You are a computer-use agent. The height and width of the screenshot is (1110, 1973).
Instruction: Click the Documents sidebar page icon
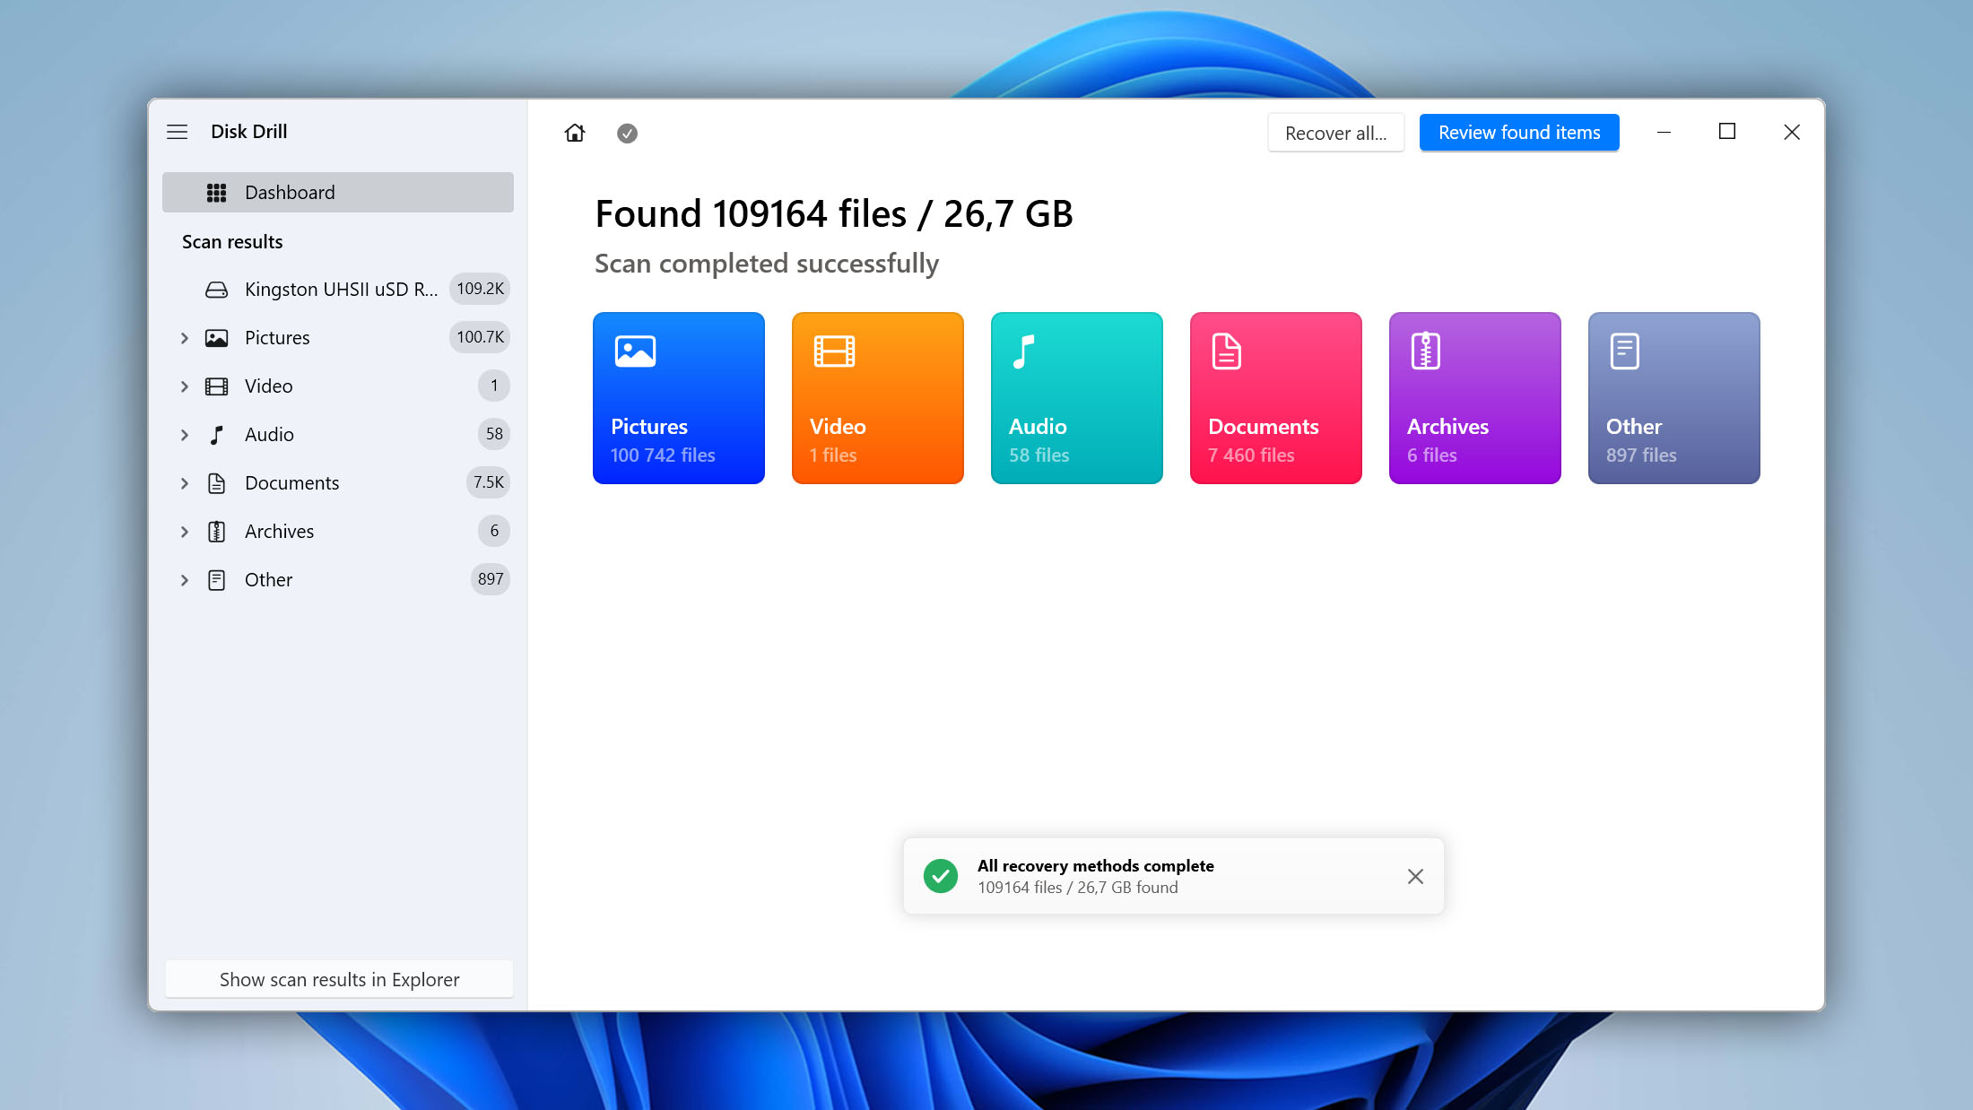point(216,483)
